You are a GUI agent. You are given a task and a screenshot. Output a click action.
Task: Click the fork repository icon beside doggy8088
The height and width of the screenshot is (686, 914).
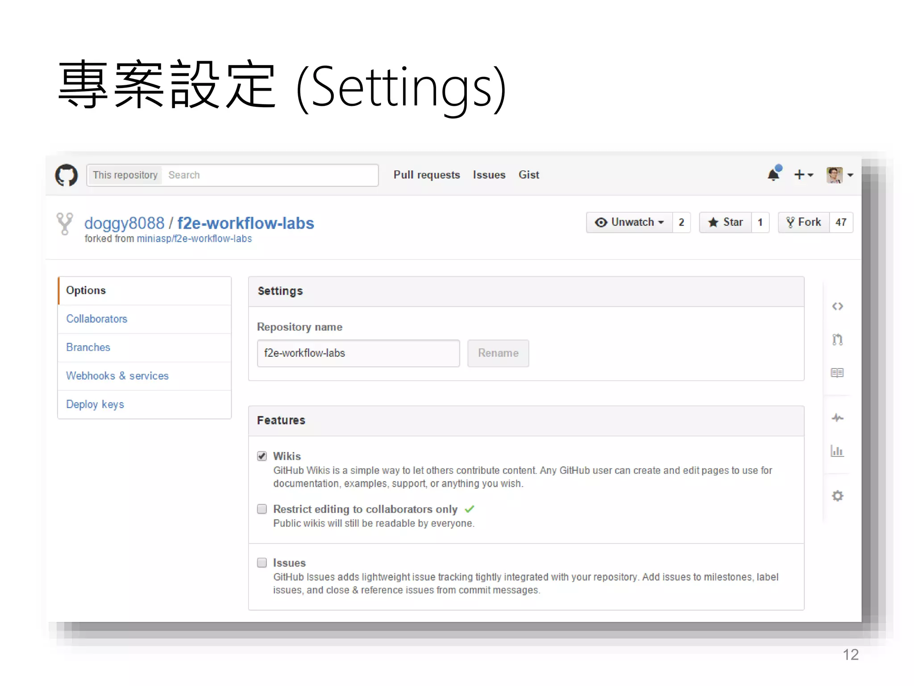click(x=65, y=223)
